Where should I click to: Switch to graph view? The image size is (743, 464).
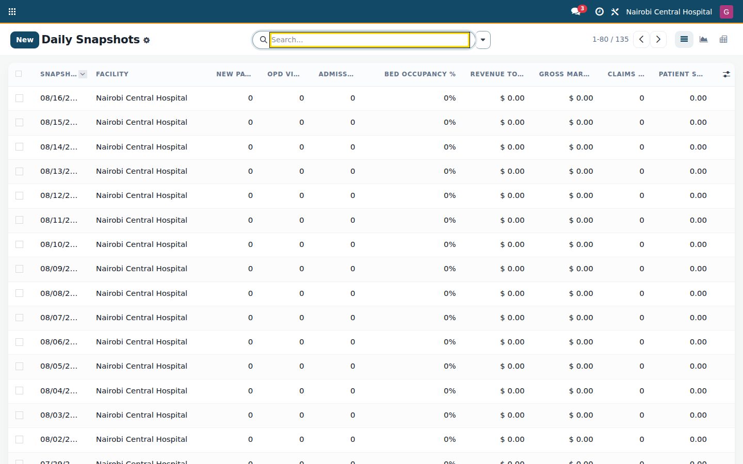[704, 39]
